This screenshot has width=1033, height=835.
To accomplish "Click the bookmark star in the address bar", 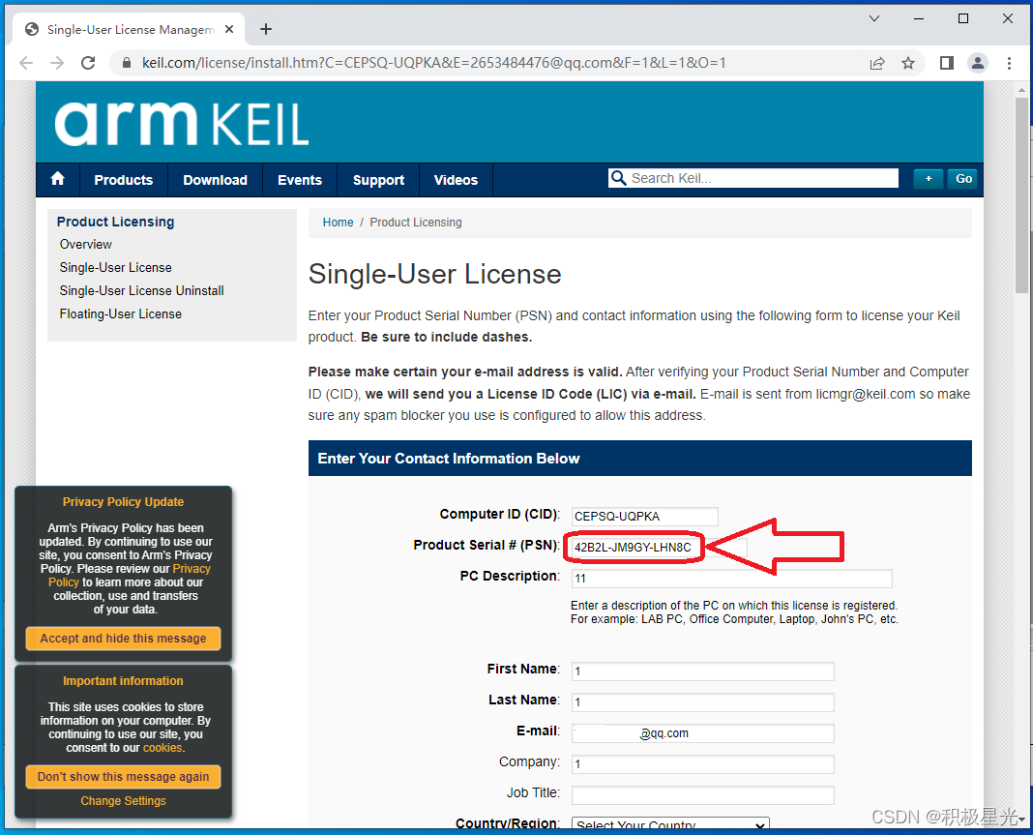I will point(908,62).
